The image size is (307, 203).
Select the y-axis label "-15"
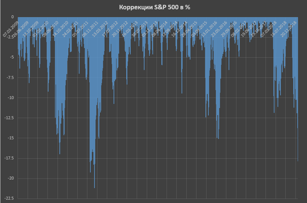click(x=11, y=138)
